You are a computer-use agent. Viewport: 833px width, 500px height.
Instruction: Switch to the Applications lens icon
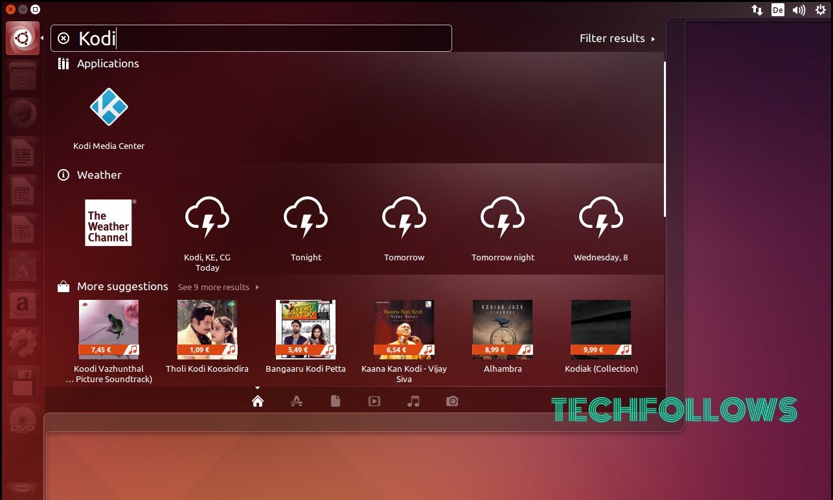[x=297, y=402]
